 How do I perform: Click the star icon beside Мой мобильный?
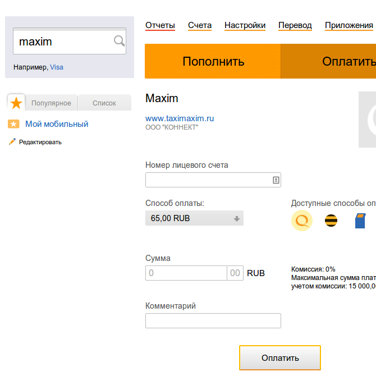pyautogui.click(x=13, y=124)
